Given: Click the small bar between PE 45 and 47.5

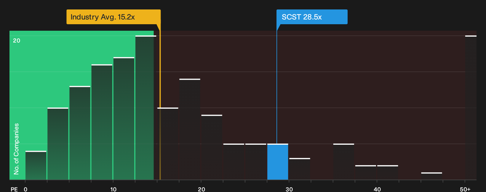Looking at the screenshot, I should coord(431,176).
